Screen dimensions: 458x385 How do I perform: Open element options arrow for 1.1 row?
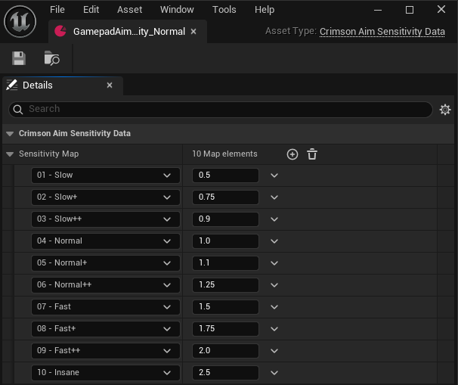pyautogui.click(x=274, y=263)
